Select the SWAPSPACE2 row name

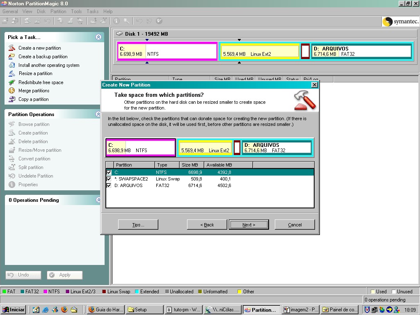pyautogui.click(x=131, y=179)
